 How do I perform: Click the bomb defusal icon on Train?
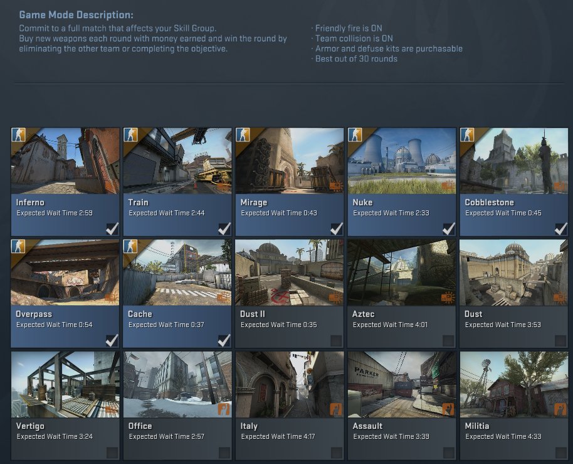pos(224,187)
